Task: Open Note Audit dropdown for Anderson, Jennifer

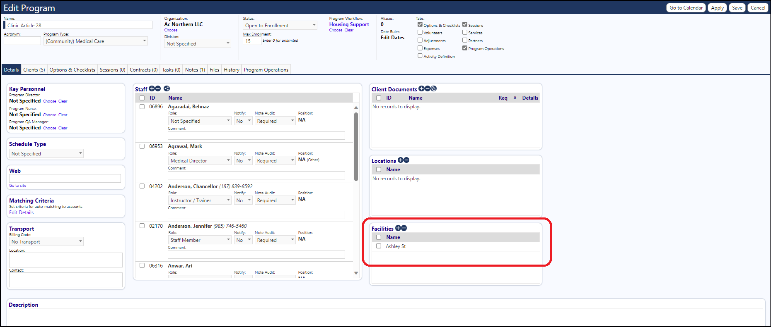Action: pyautogui.click(x=275, y=240)
